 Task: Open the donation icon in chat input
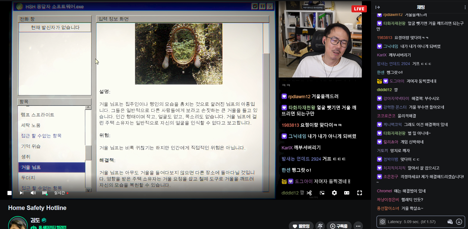tap(450, 222)
